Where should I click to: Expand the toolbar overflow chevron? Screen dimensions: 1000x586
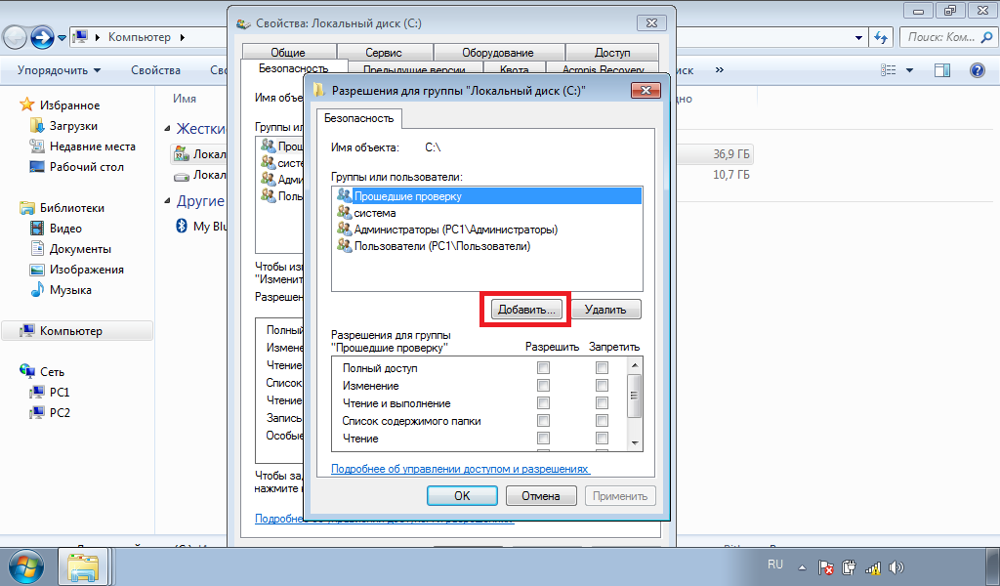720,70
